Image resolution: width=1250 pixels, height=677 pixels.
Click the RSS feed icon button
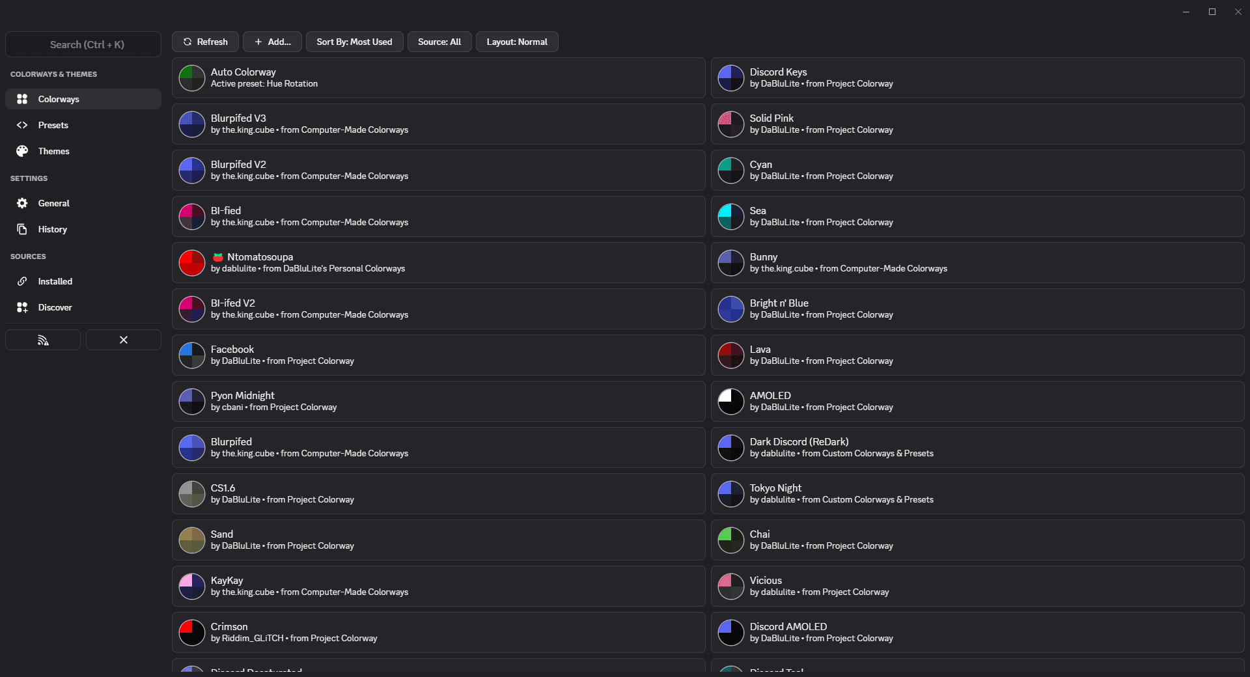point(43,340)
